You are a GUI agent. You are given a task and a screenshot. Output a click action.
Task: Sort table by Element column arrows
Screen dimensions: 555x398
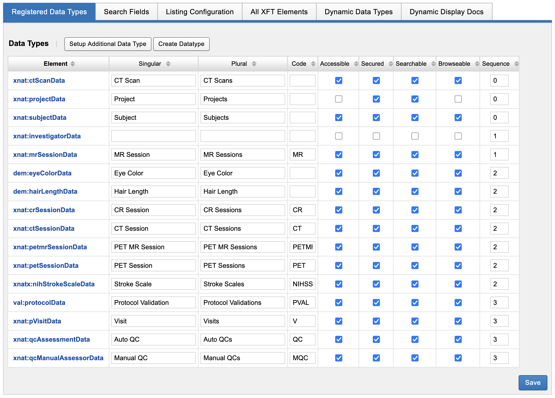click(73, 64)
